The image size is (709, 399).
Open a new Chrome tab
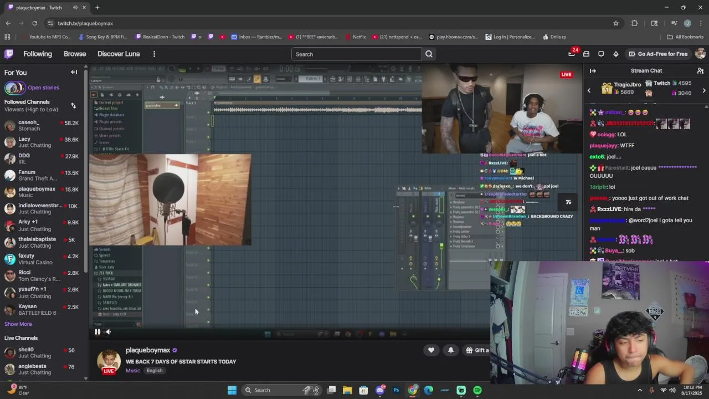click(x=97, y=8)
